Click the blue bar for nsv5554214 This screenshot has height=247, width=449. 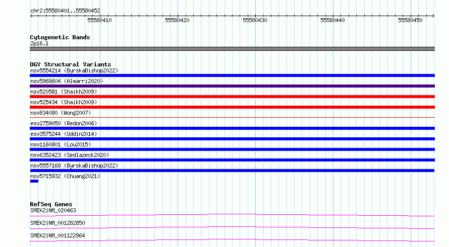(232, 75)
